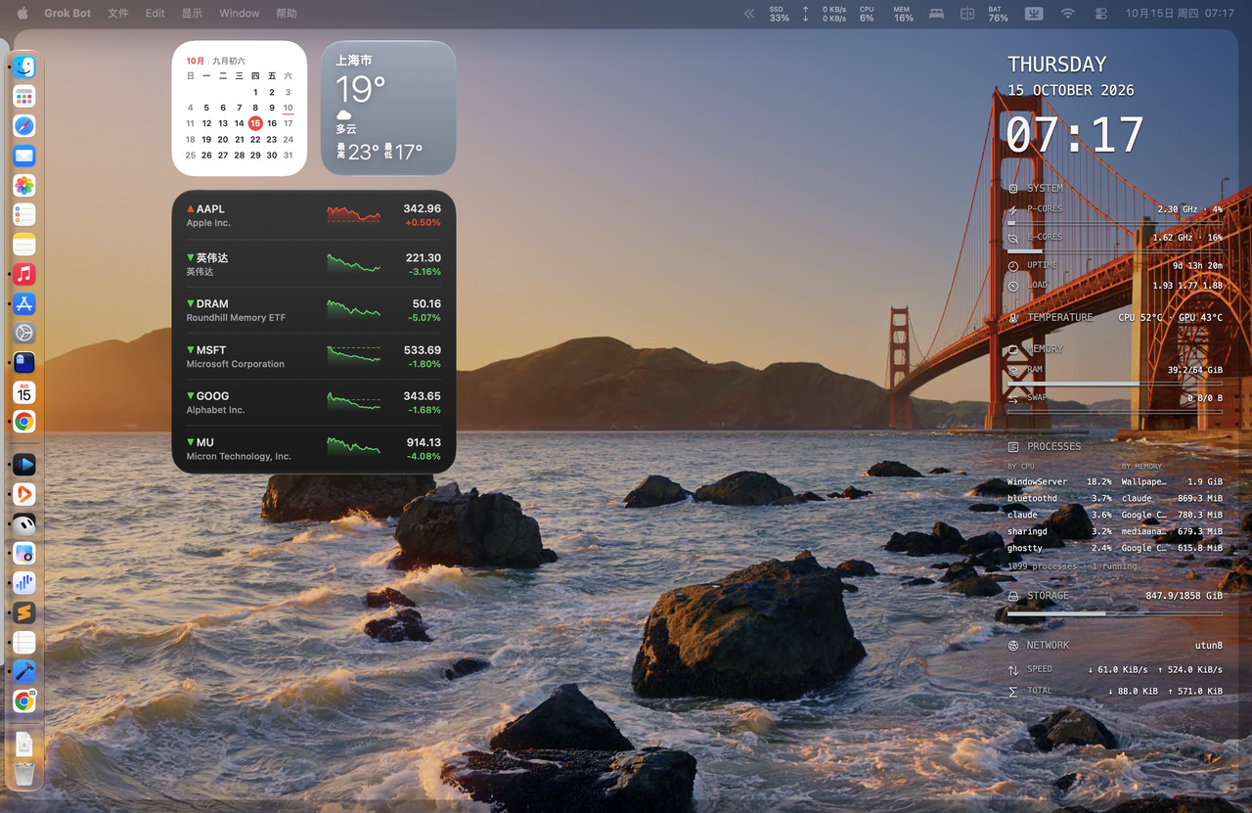Open the App Store Dock icon
This screenshot has height=813, width=1252.
point(24,303)
